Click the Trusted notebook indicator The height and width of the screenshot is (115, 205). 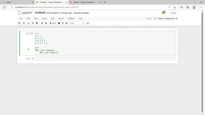(149, 19)
